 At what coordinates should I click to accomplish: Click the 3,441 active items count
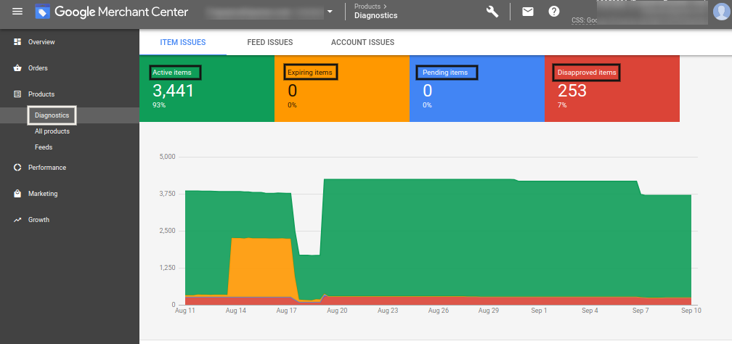point(173,91)
